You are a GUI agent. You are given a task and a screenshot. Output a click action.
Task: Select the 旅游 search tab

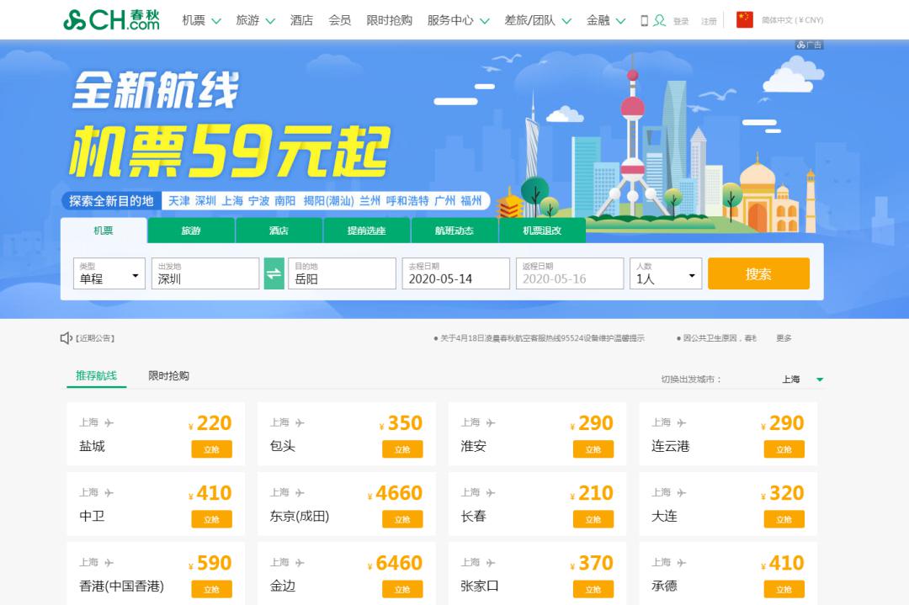pyautogui.click(x=191, y=231)
